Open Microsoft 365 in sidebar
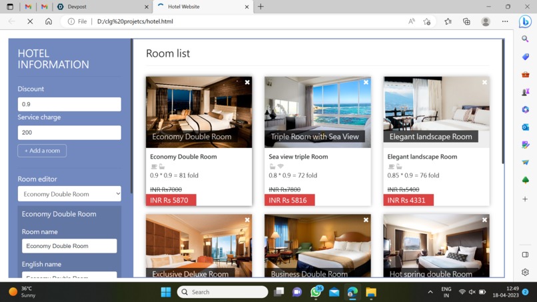Image resolution: width=537 pixels, height=302 pixels. 526,110
